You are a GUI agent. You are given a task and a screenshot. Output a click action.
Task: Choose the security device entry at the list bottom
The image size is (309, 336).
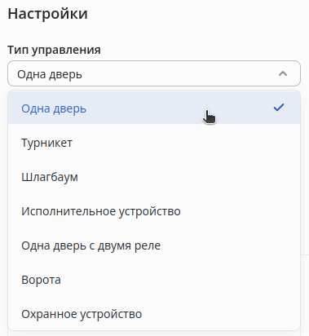[x=154, y=314]
